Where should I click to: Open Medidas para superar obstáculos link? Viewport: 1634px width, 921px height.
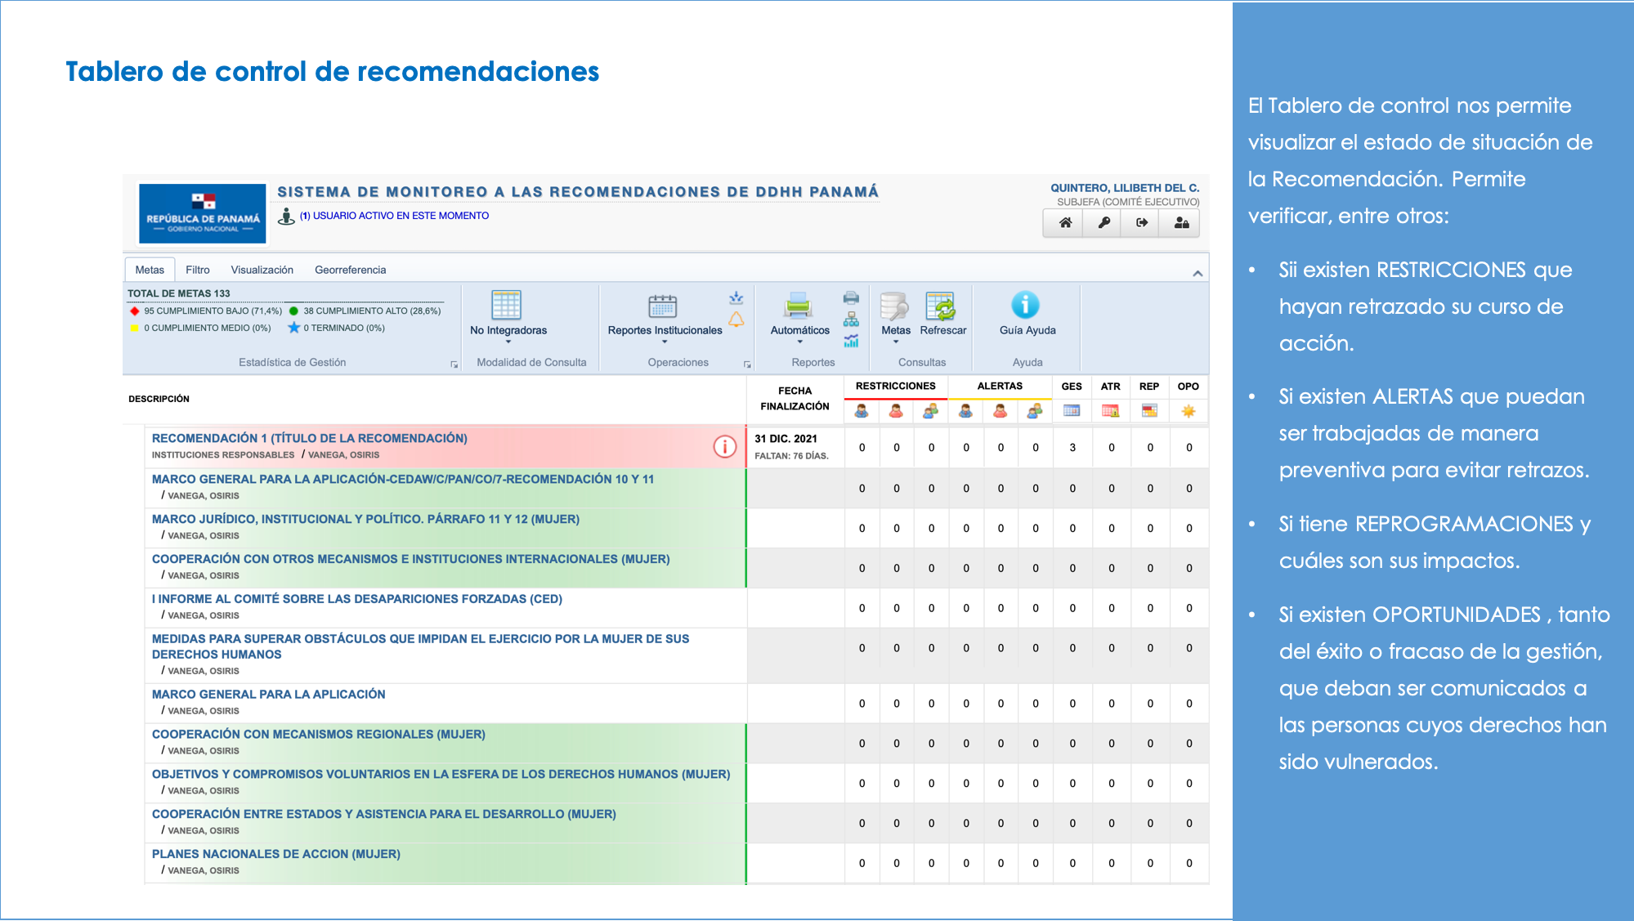[x=420, y=646]
